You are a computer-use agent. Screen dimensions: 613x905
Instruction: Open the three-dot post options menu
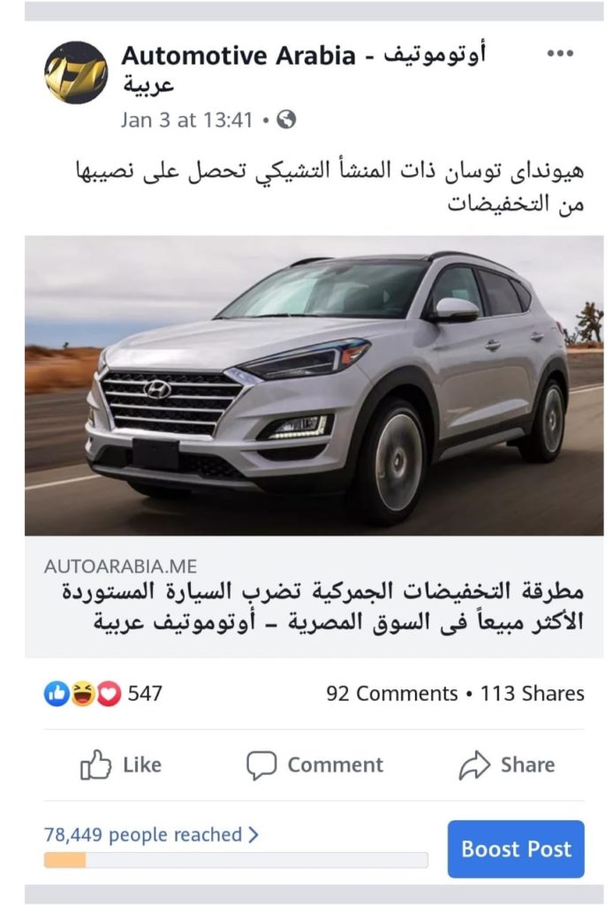tap(559, 54)
